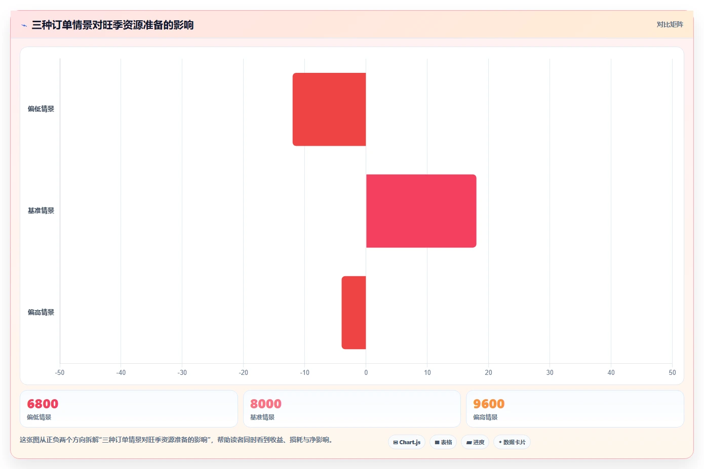Click the -50 x-axis tick label
This screenshot has width=704, height=469.
tap(60, 372)
